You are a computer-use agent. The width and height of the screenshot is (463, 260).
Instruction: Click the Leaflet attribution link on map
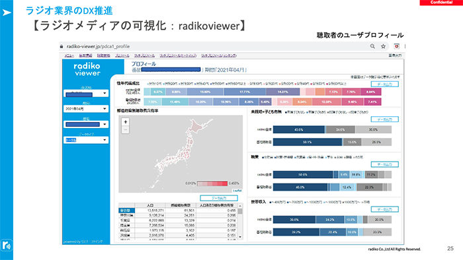point(237,191)
